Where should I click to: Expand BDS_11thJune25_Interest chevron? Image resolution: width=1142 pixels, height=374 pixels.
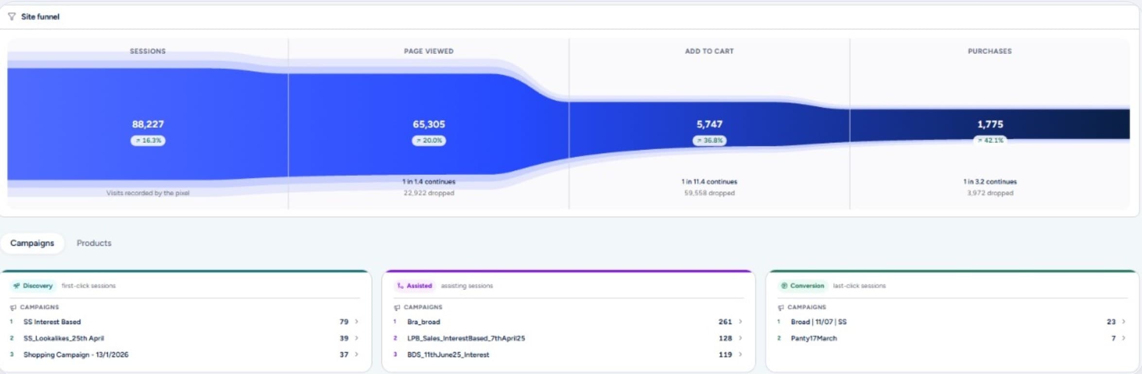(741, 355)
